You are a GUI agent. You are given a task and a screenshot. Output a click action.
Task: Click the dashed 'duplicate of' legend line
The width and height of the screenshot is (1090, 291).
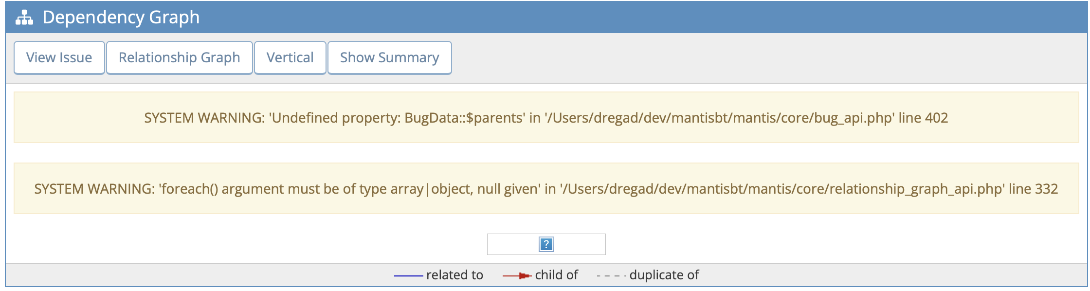pyautogui.click(x=611, y=276)
